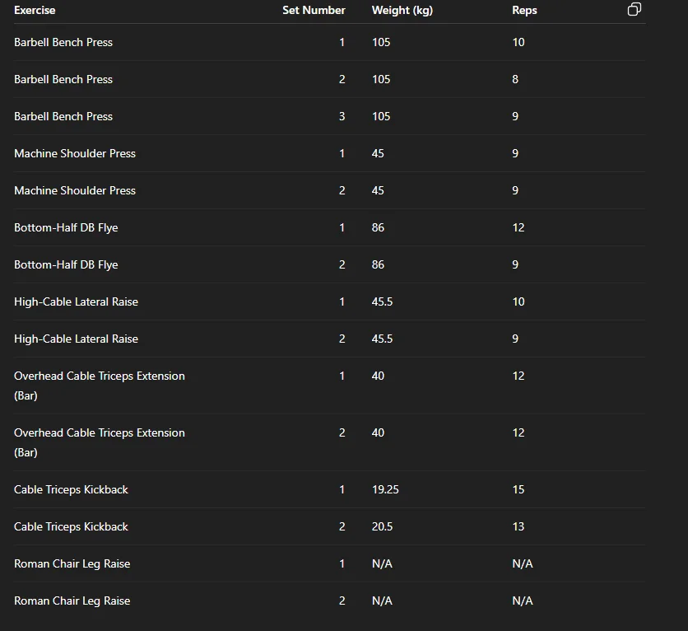Select weight 45 for Machine Shoulder Press set 2
This screenshot has width=688, height=631.
point(378,190)
